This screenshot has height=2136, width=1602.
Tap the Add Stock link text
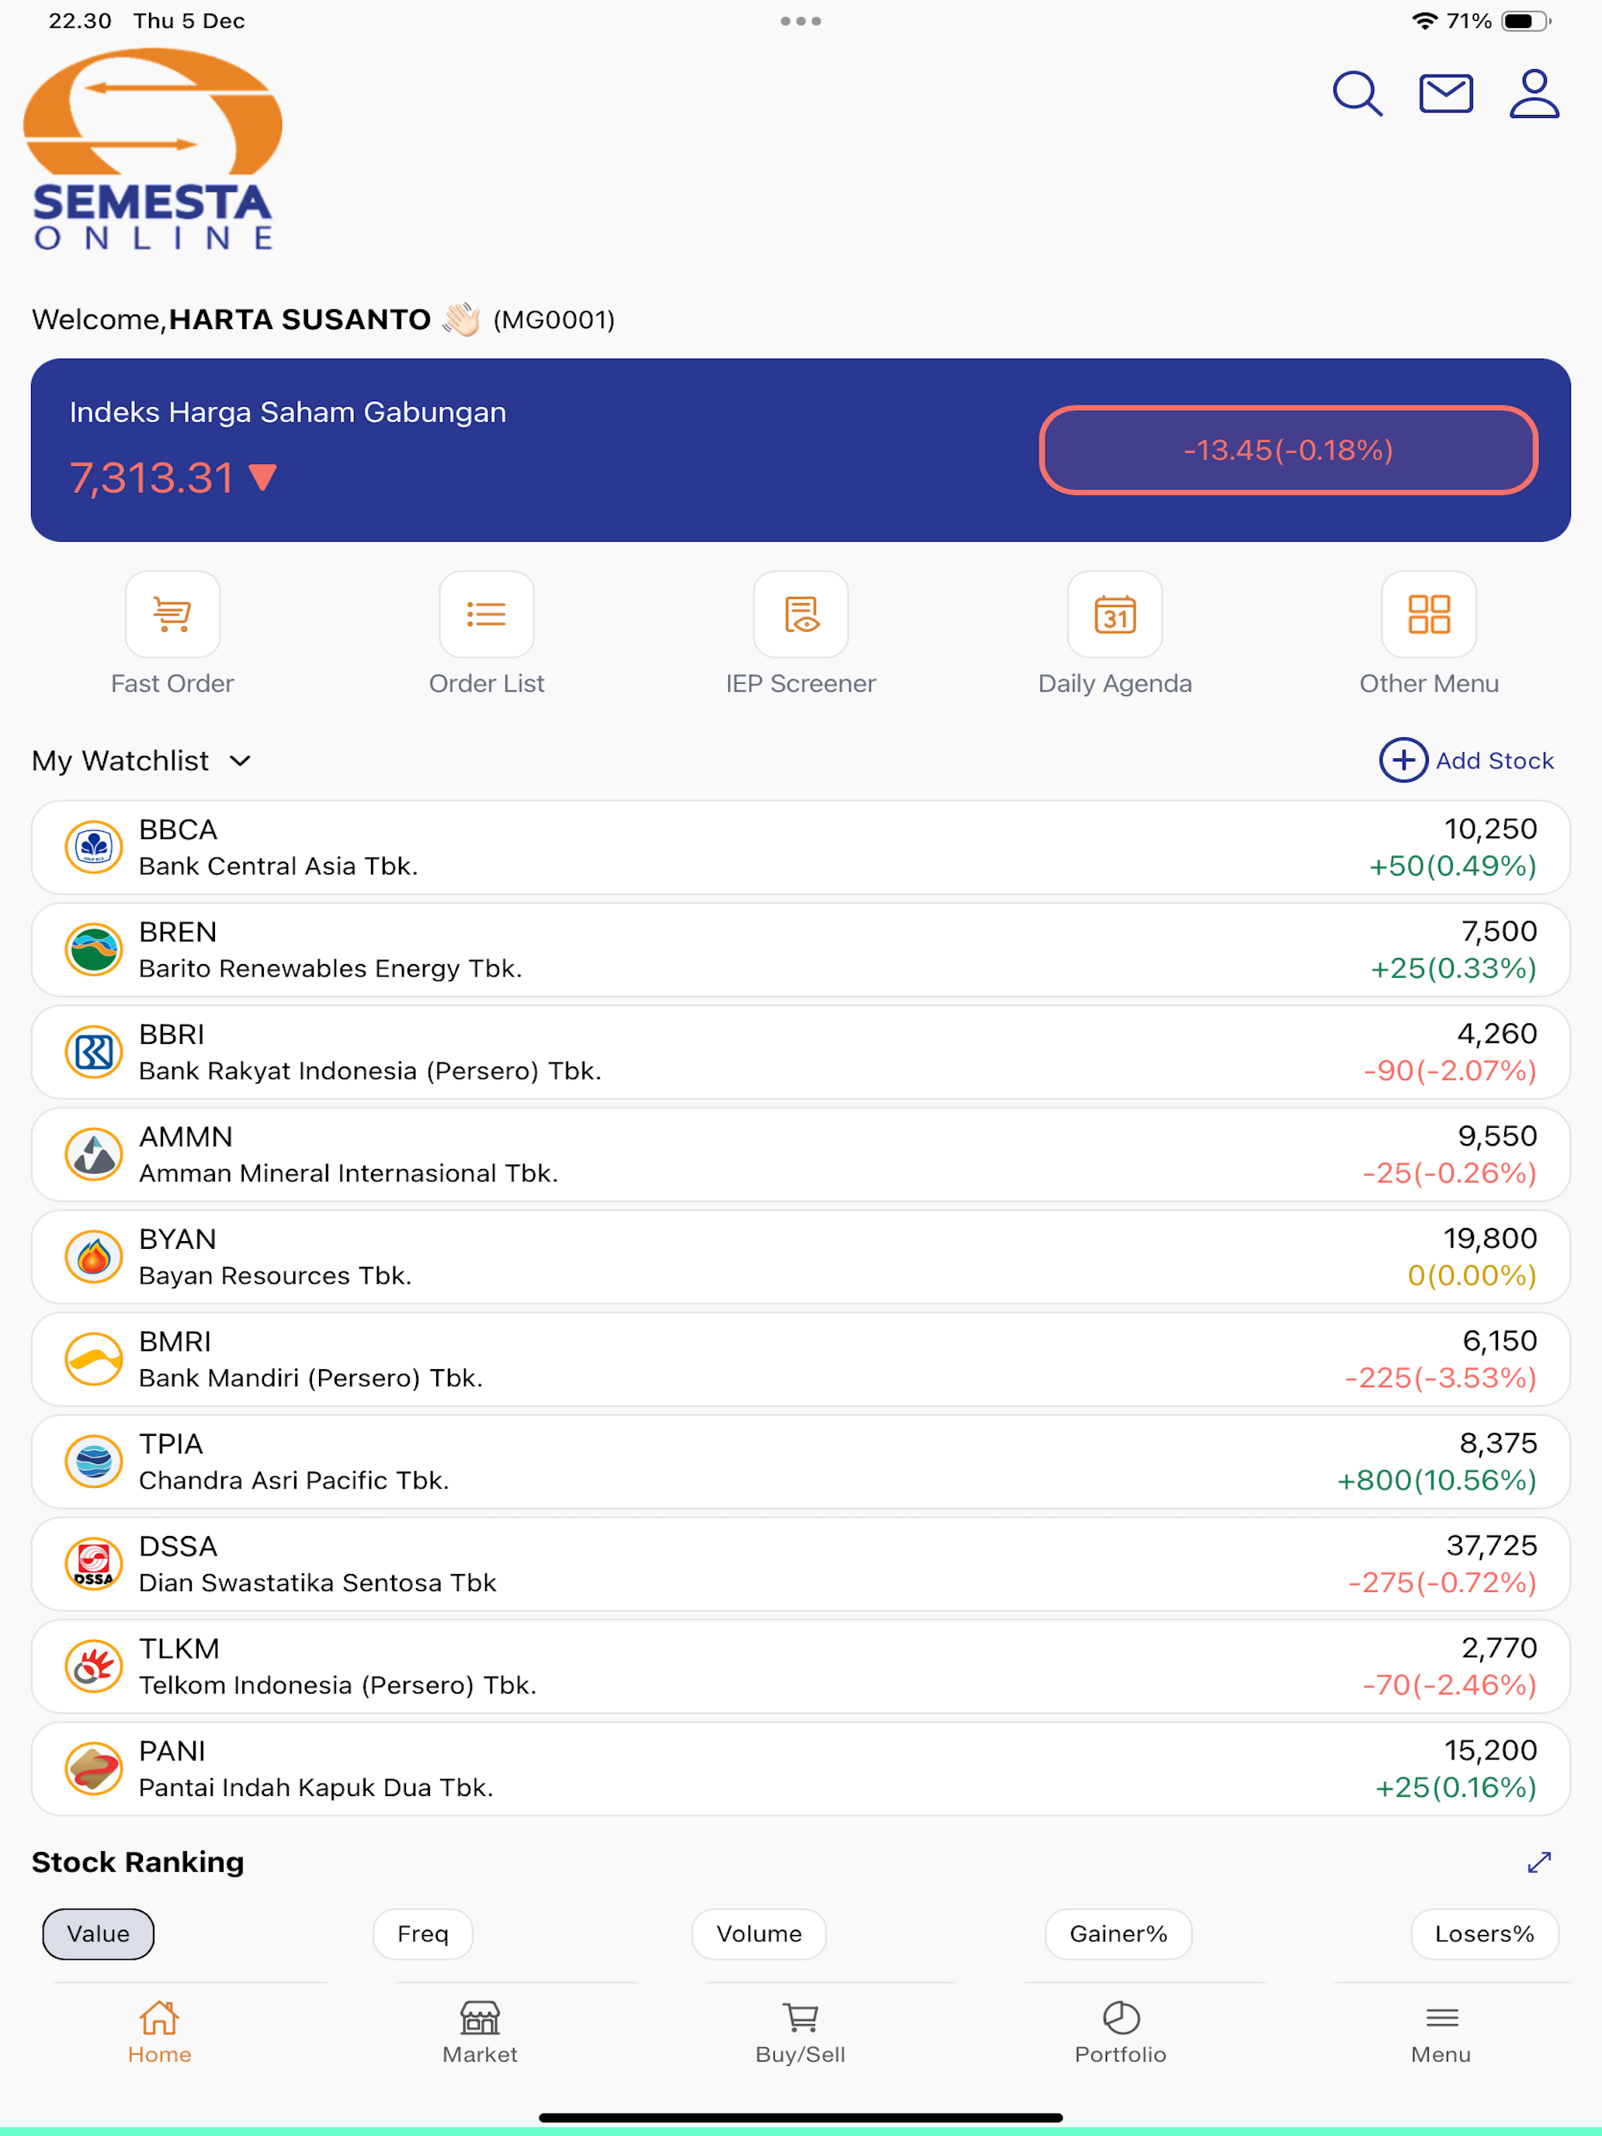click(1495, 761)
